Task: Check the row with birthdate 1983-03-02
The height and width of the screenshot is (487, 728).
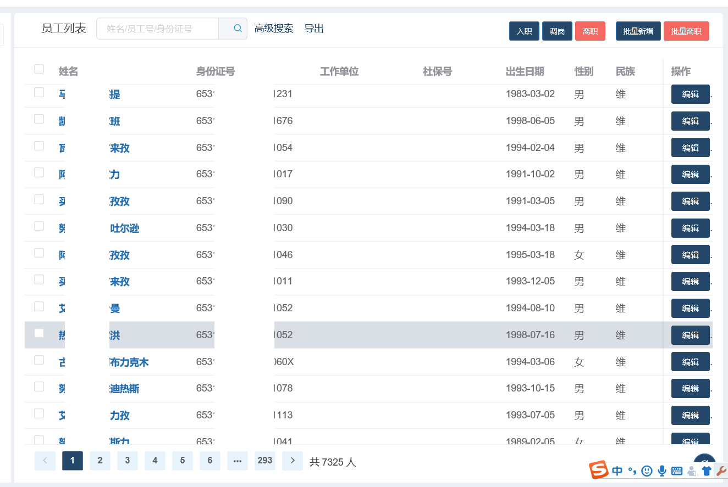Action: (39, 92)
